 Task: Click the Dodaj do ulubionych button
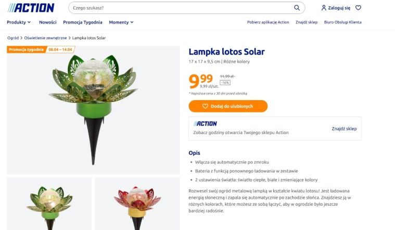(228, 106)
